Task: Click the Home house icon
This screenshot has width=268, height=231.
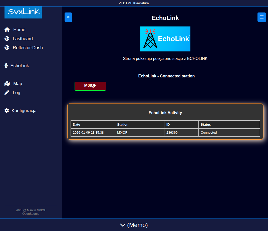Action: coord(7,30)
